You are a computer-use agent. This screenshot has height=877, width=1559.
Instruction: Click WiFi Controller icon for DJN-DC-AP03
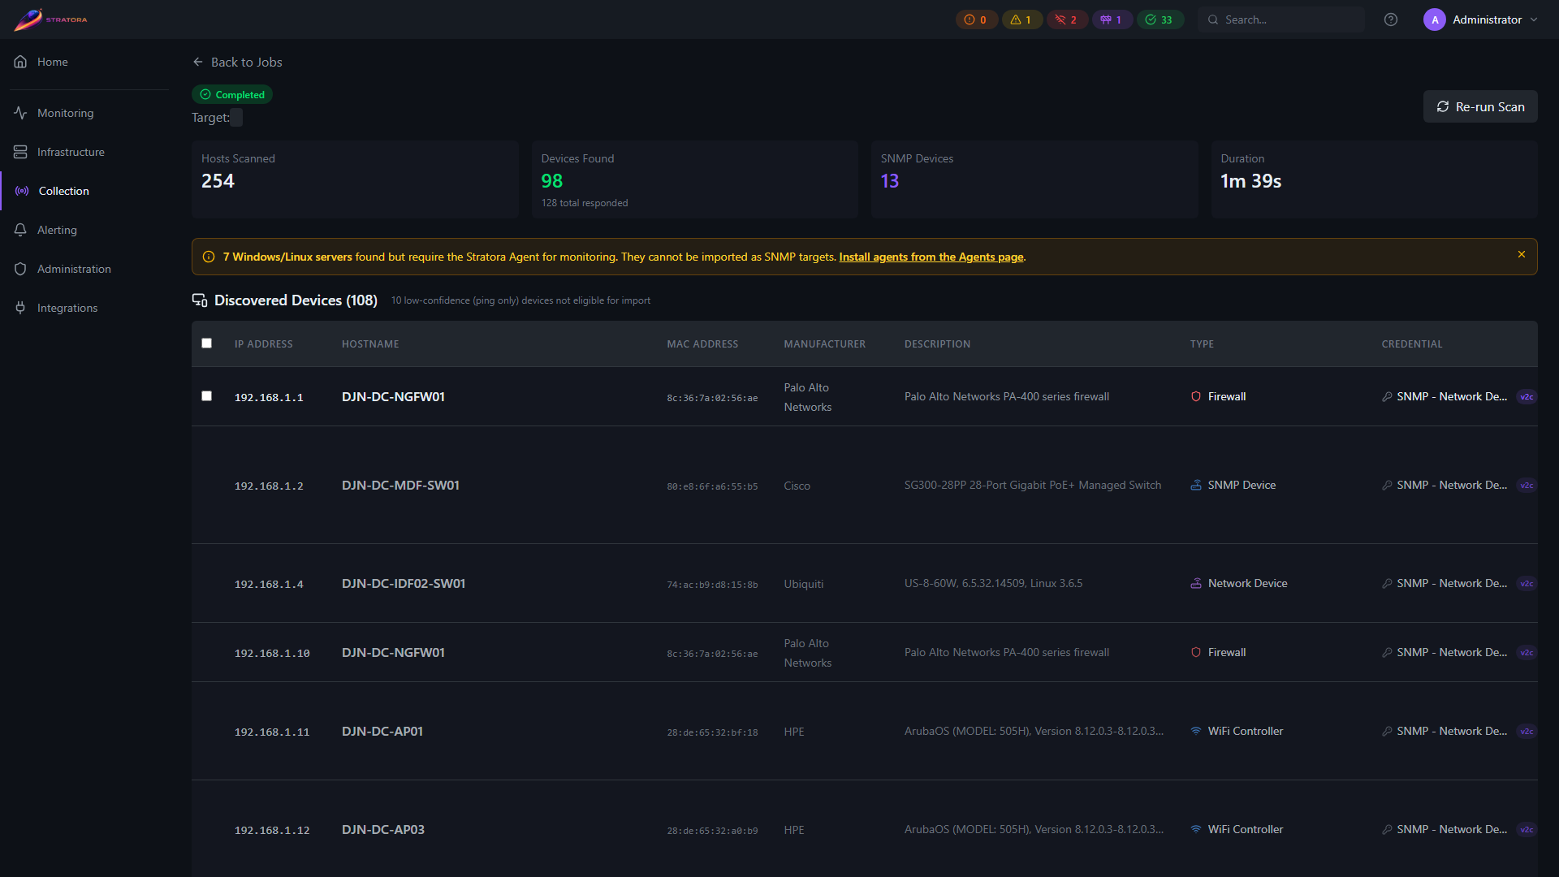[x=1195, y=829]
